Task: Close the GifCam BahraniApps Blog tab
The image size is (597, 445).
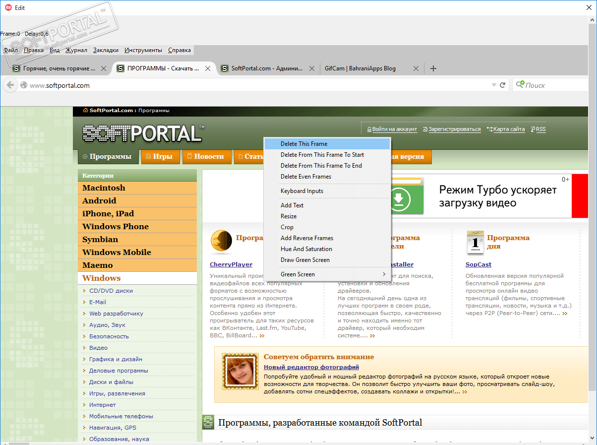Action: coord(416,68)
